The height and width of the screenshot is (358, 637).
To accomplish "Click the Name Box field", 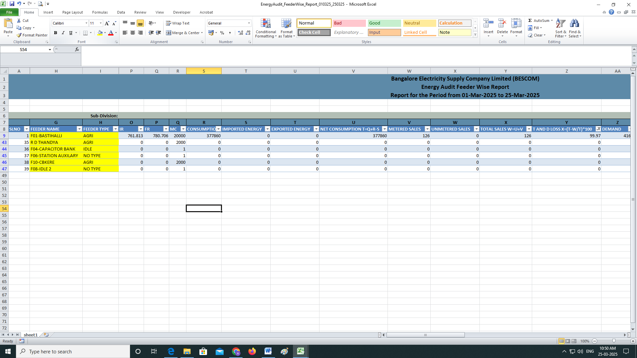I will (x=24, y=49).
